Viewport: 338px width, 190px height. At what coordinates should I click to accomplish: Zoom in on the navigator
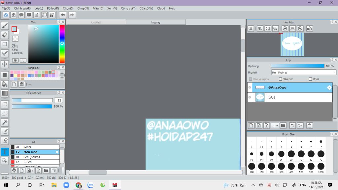coord(260,28)
